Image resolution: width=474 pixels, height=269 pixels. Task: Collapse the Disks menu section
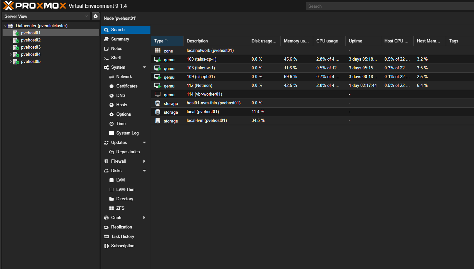pyautogui.click(x=144, y=171)
